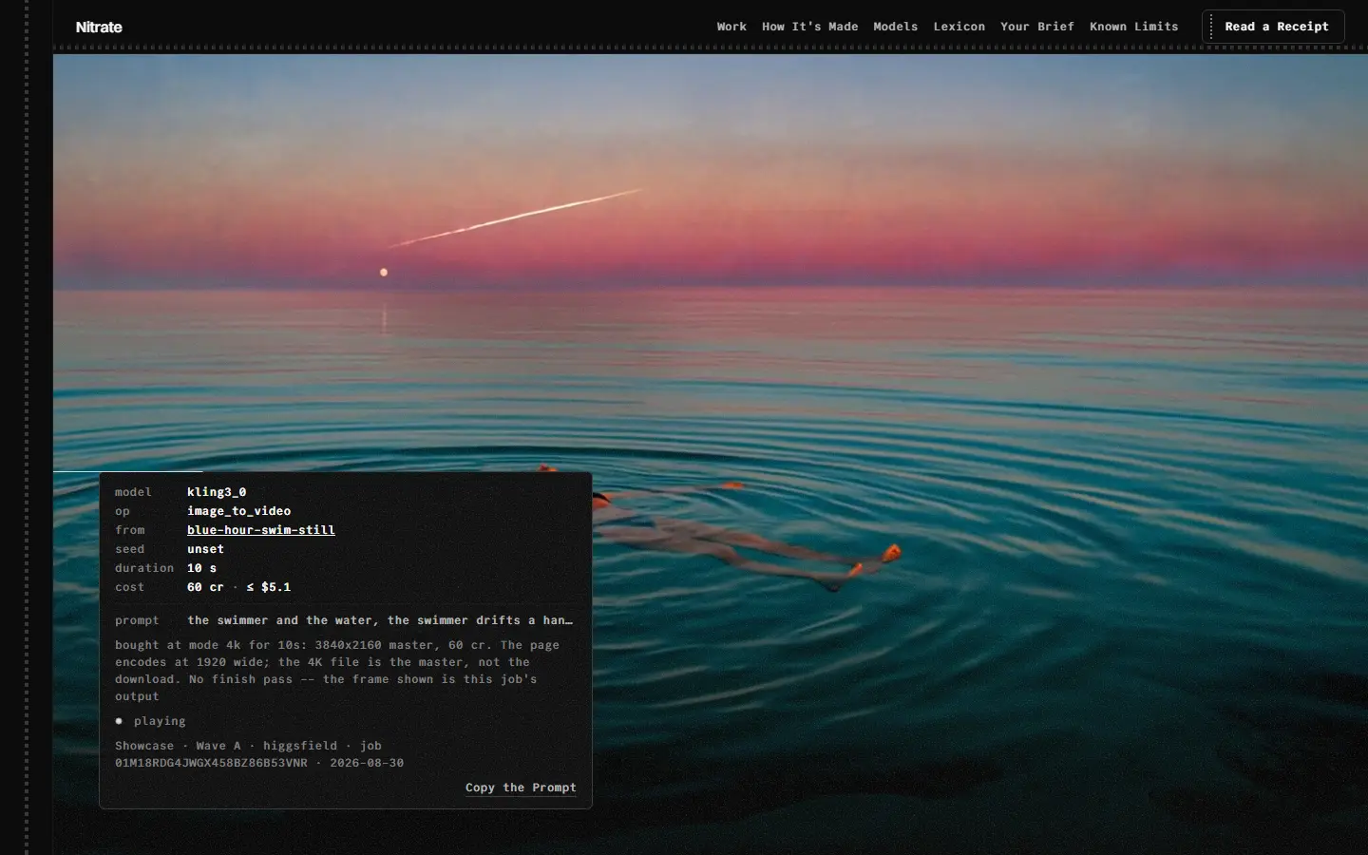Click Copy the Prompt
The width and height of the screenshot is (1368, 855).
pyautogui.click(x=521, y=788)
